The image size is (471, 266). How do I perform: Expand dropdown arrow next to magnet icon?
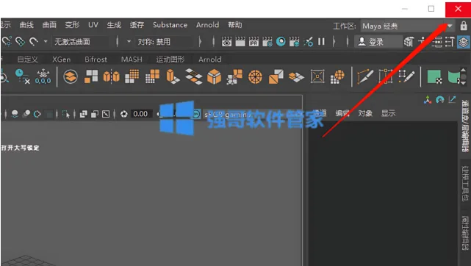[x=46, y=41]
